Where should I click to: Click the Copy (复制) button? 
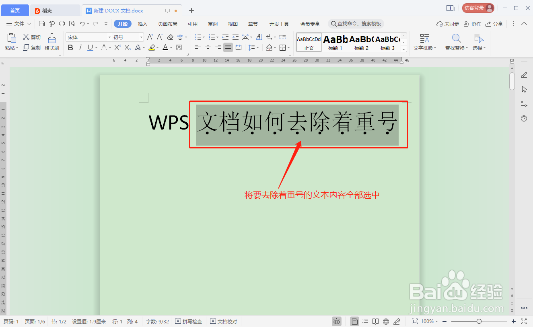[32, 47]
